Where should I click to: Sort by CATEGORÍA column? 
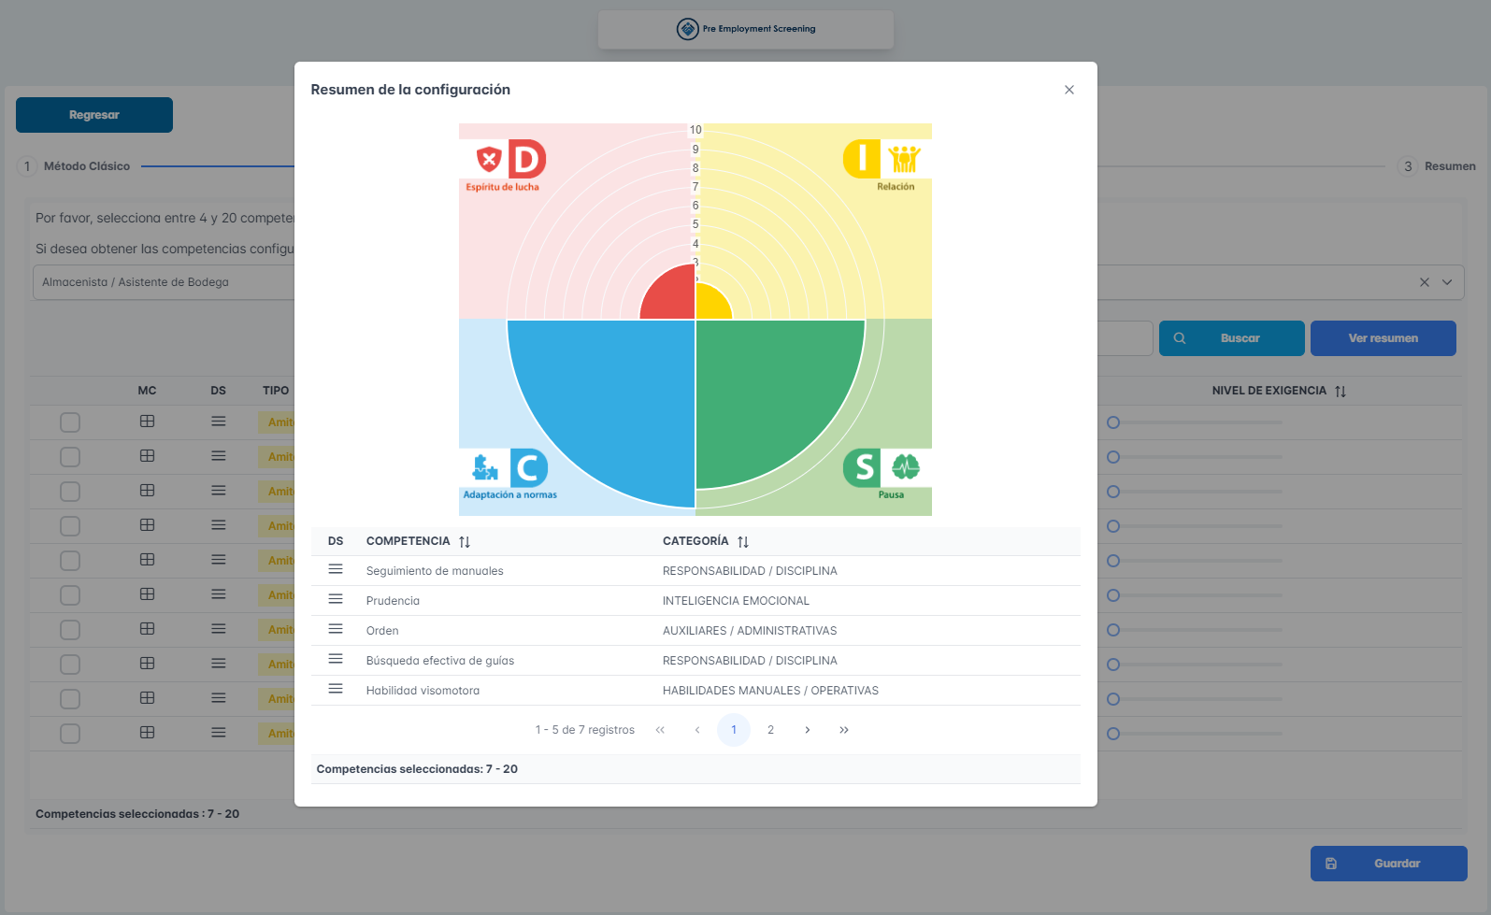[743, 542]
